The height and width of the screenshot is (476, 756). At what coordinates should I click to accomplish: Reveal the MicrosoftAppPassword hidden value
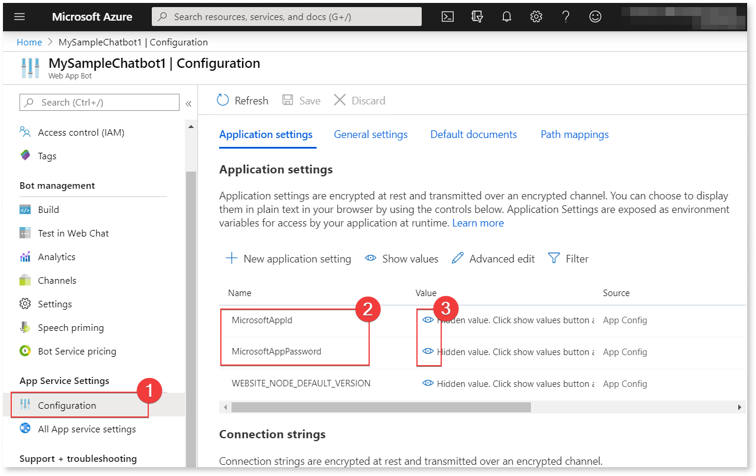click(428, 352)
